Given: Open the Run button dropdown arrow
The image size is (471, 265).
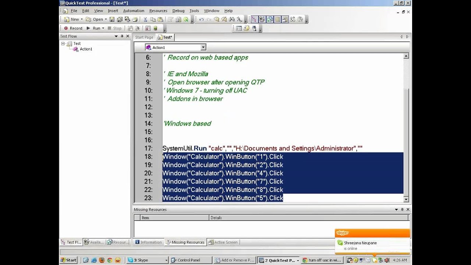Looking at the screenshot, I should coord(103,28).
